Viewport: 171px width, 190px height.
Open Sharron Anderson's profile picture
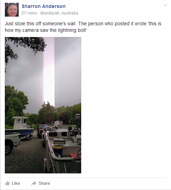12,10
